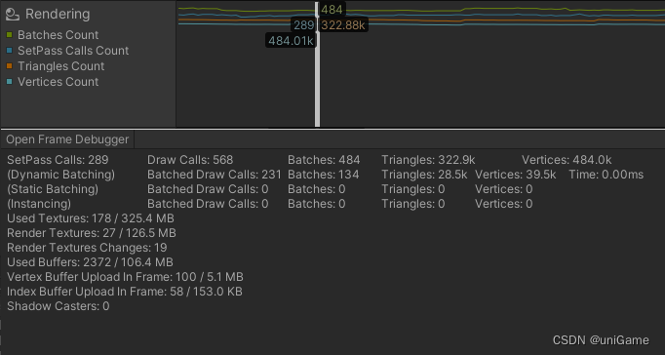Select Render Textures: 27 / 126.5 MB
This screenshot has height=355, width=665.
92,233
